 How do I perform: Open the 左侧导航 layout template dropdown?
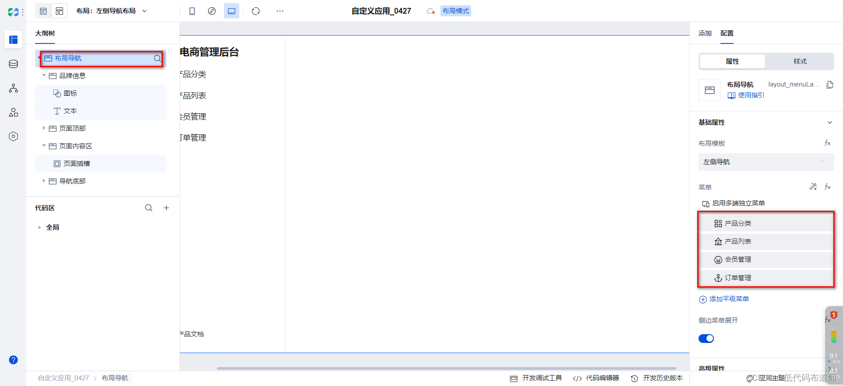(x=766, y=162)
